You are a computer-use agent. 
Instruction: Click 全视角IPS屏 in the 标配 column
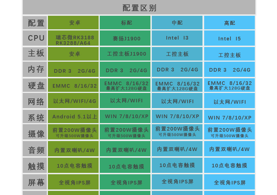click(125, 182)
